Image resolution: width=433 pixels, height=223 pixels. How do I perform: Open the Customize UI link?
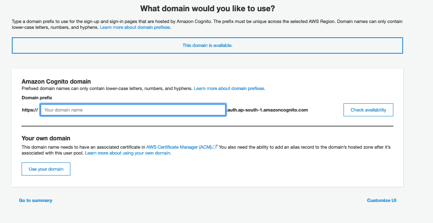pyautogui.click(x=382, y=201)
